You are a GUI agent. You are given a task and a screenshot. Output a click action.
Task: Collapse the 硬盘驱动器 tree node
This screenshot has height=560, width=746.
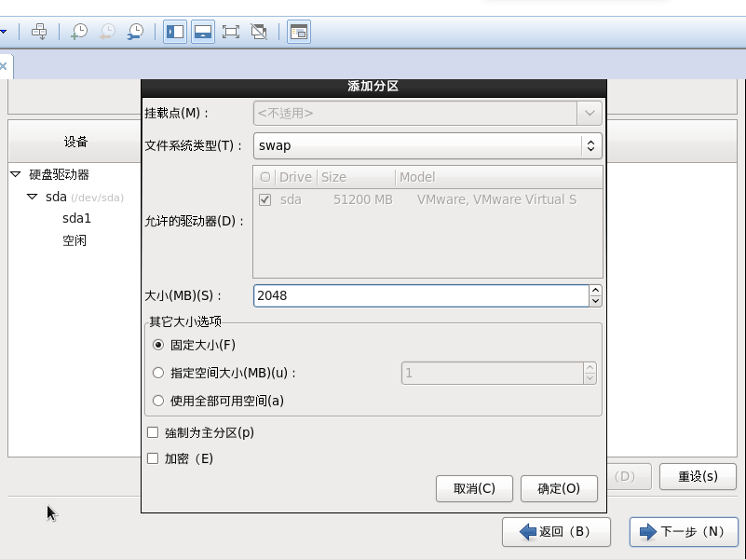[x=16, y=174]
